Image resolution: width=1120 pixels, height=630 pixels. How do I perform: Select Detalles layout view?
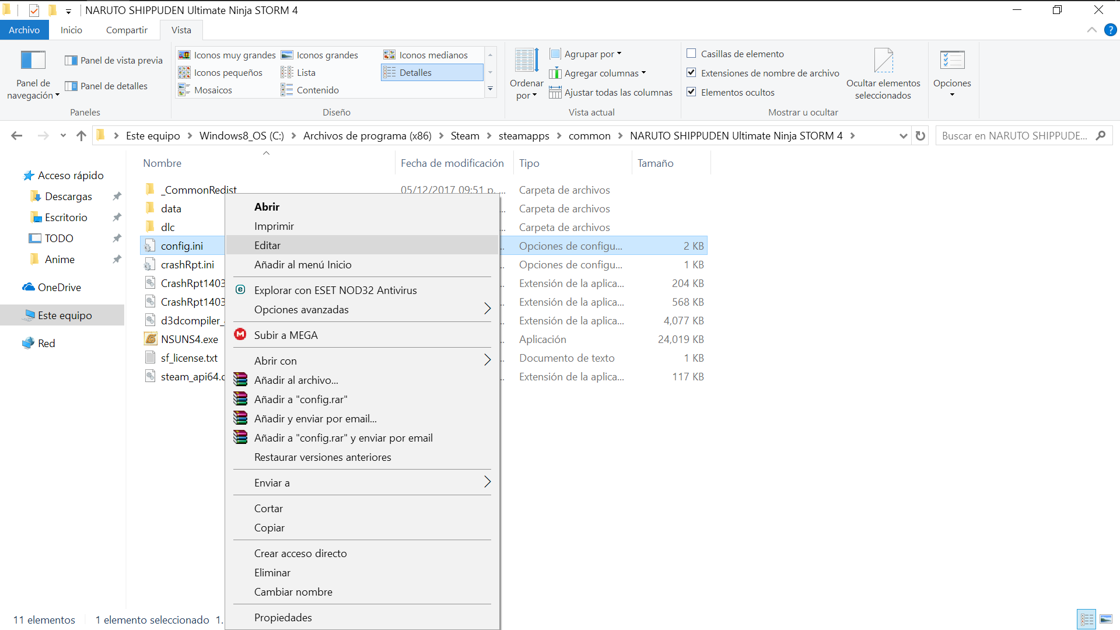[x=432, y=72]
